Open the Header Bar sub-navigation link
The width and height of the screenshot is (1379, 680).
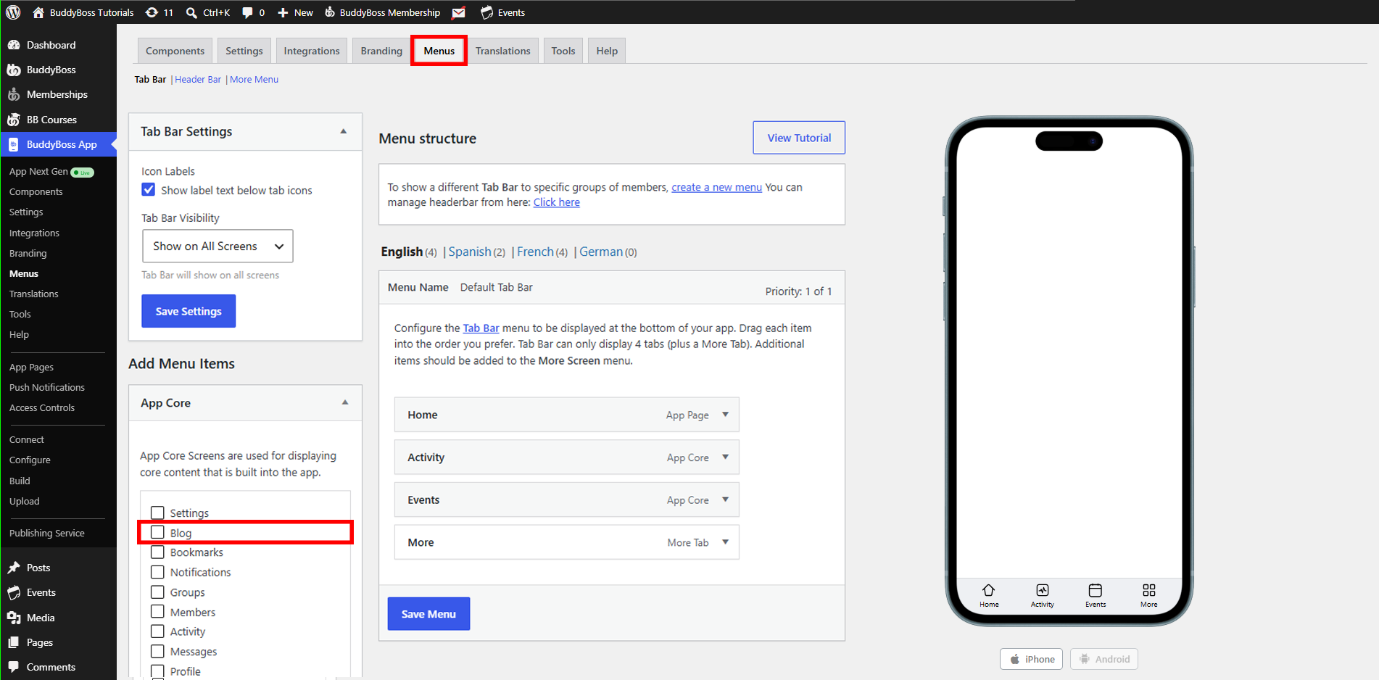coord(198,80)
